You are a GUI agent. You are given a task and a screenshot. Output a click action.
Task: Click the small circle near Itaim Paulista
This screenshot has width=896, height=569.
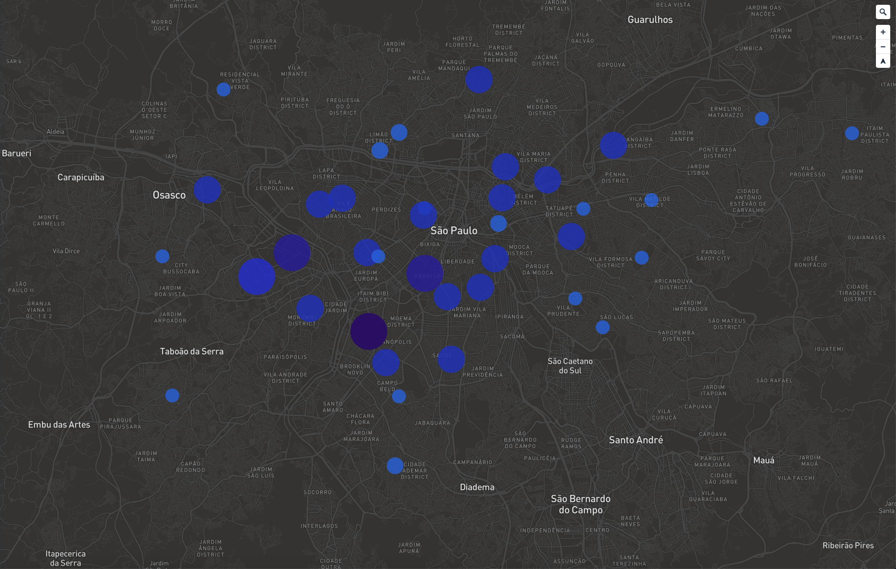(x=852, y=133)
